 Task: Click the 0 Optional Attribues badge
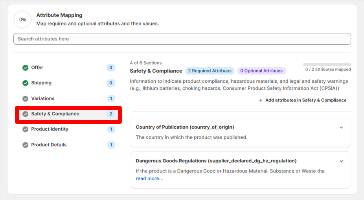[x=261, y=71]
